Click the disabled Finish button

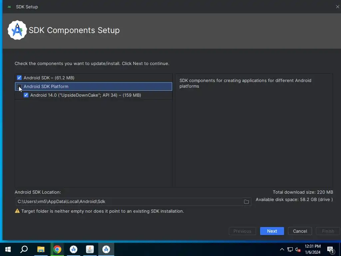click(328, 231)
